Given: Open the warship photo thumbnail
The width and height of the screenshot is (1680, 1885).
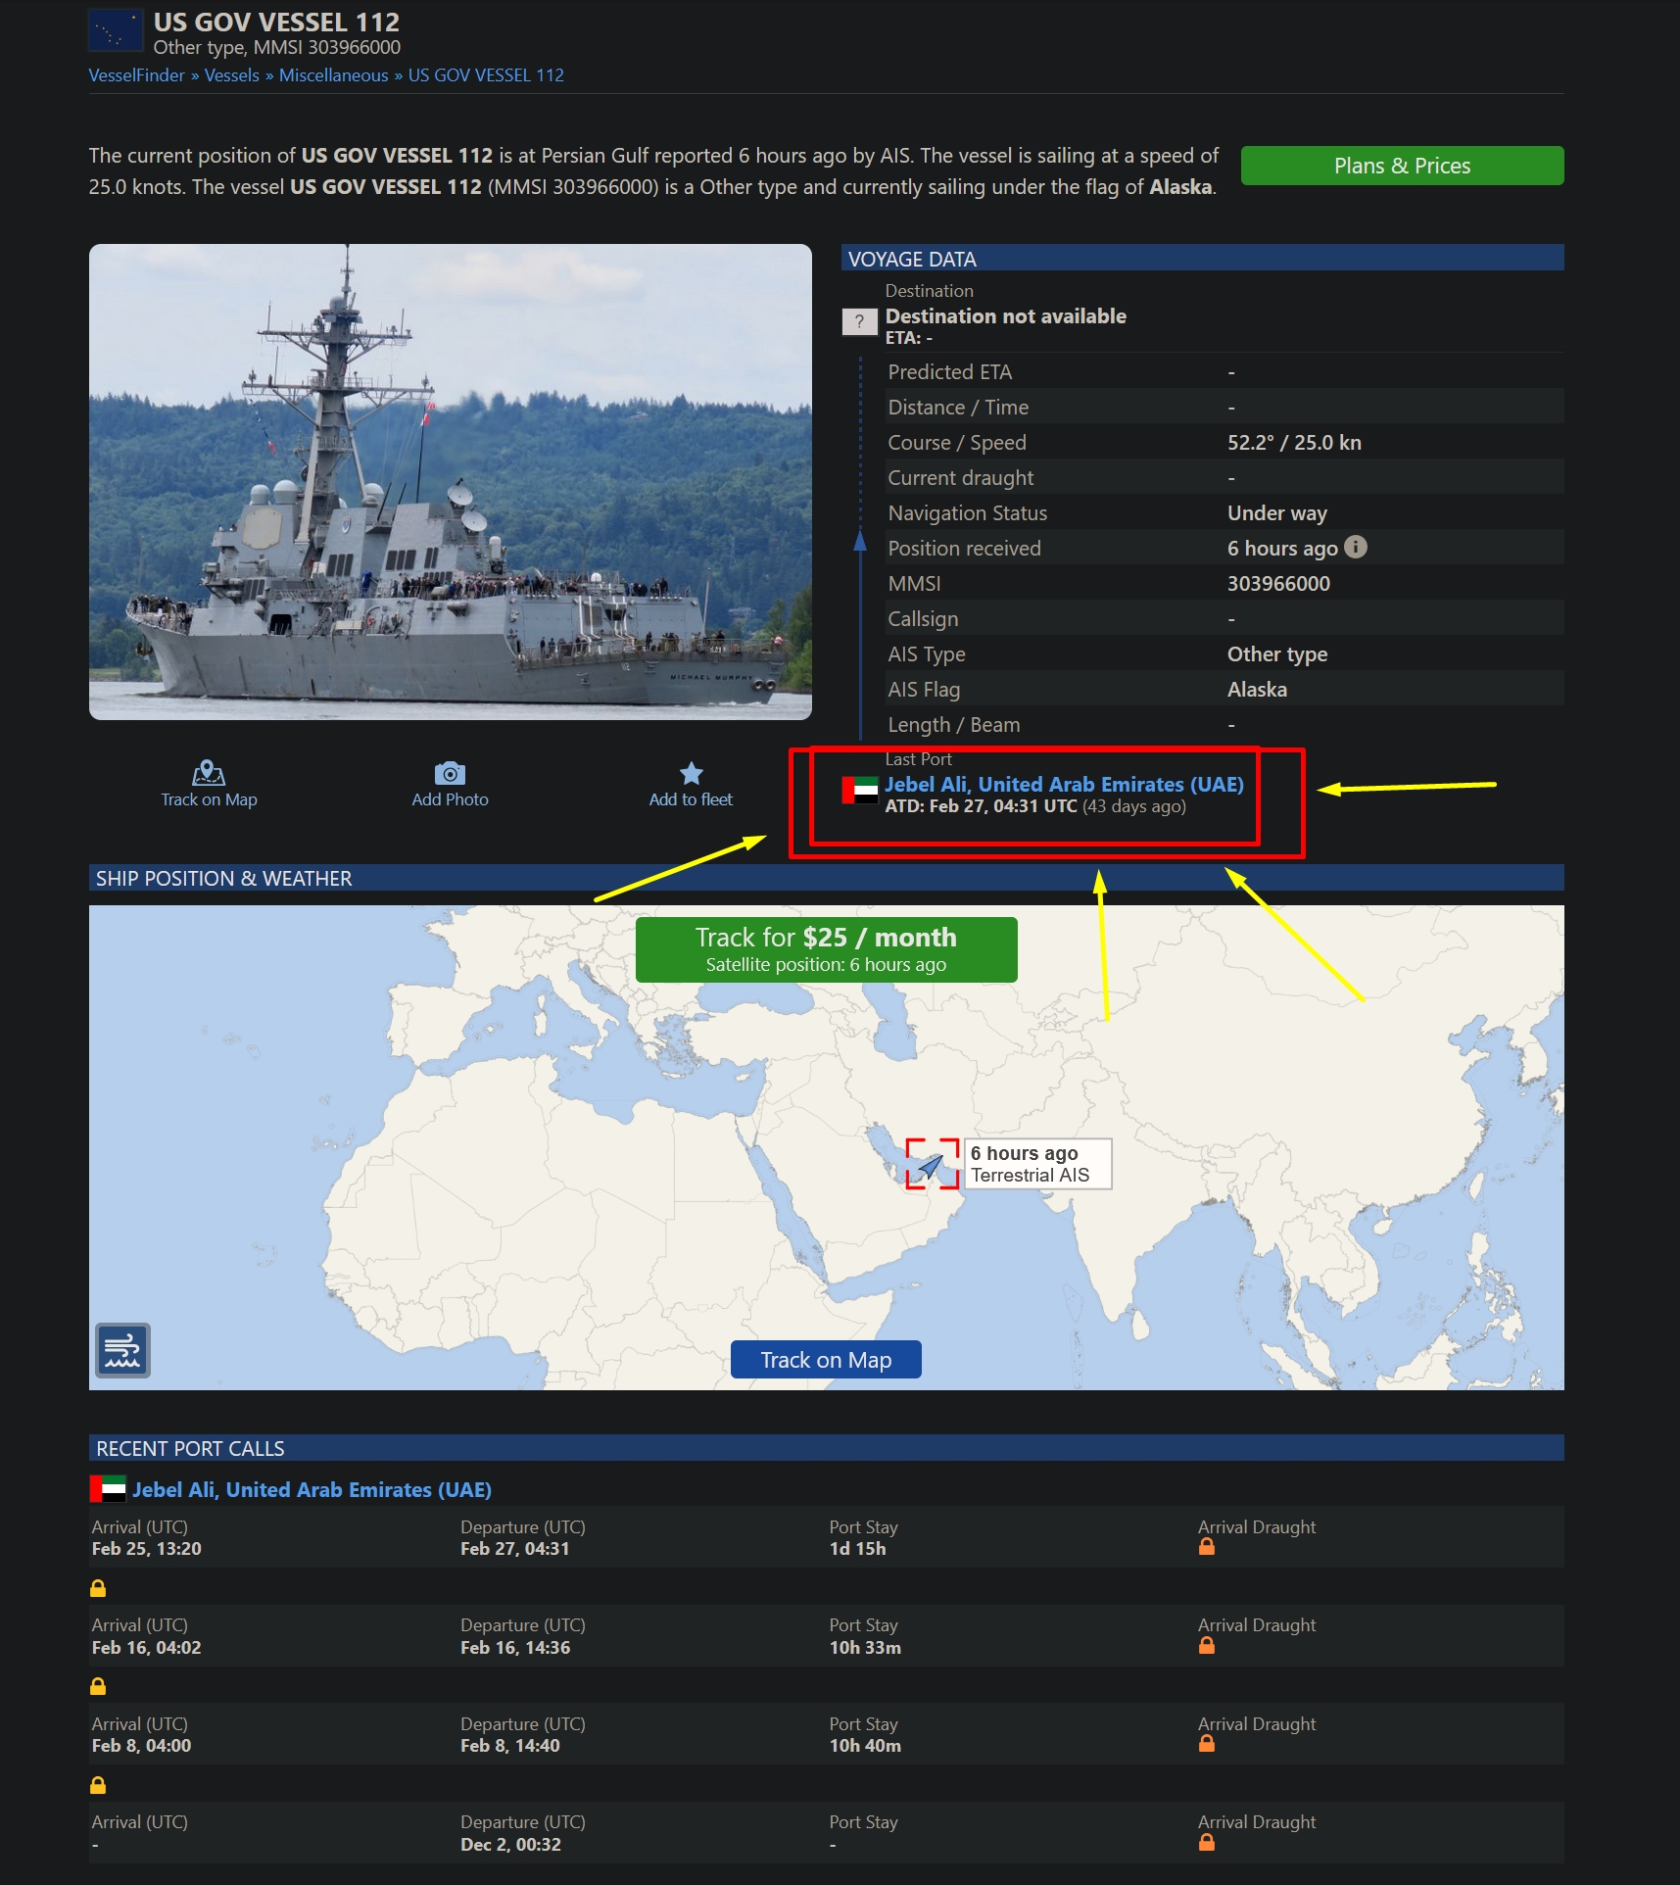Looking at the screenshot, I should [x=451, y=482].
